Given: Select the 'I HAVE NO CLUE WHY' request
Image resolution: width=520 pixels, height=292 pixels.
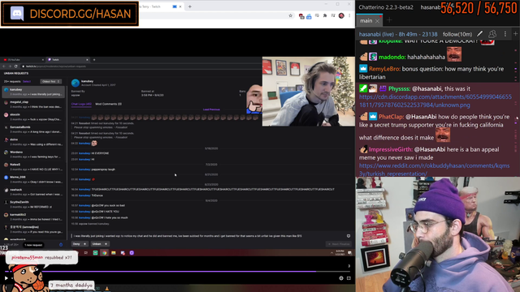Looking at the screenshot, I should coord(33,167).
